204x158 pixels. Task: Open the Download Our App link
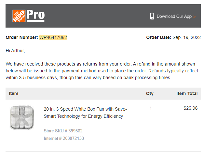[x=174, y=16]
